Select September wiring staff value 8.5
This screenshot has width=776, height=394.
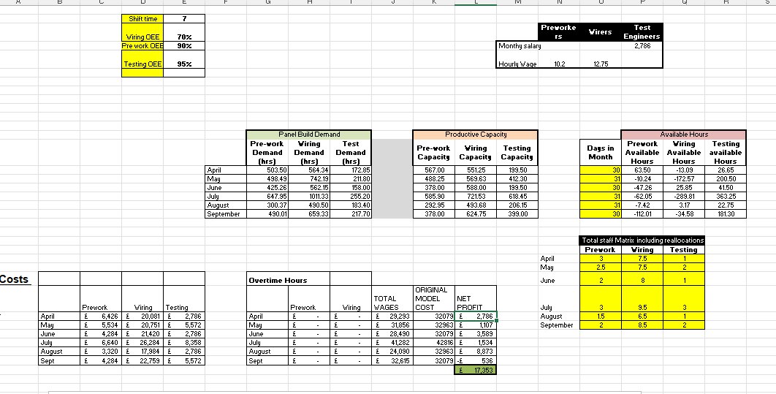click(x=642, y=325)
